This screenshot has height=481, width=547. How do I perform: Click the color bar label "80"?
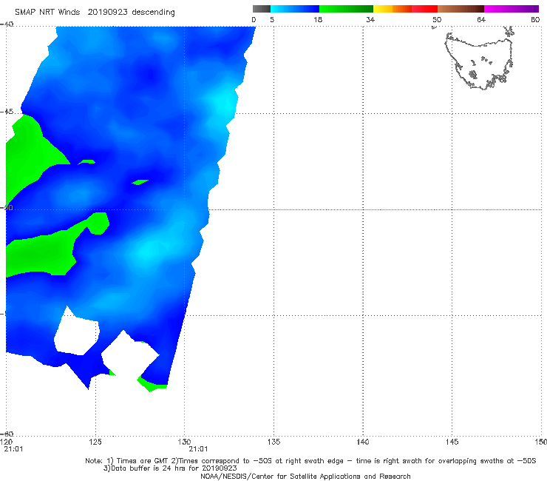pyautogui.click(x=535, y=19)
